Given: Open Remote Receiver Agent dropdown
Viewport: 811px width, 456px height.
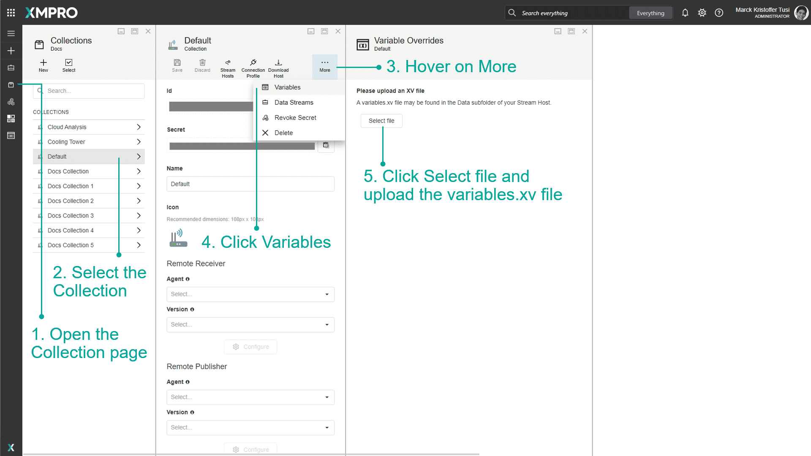Looking at the screenshot, I should pos(250,294).
